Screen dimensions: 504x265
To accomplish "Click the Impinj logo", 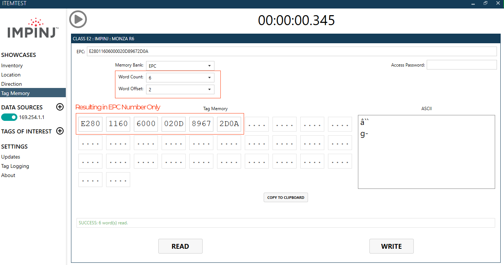I will (x=33, y=28).
